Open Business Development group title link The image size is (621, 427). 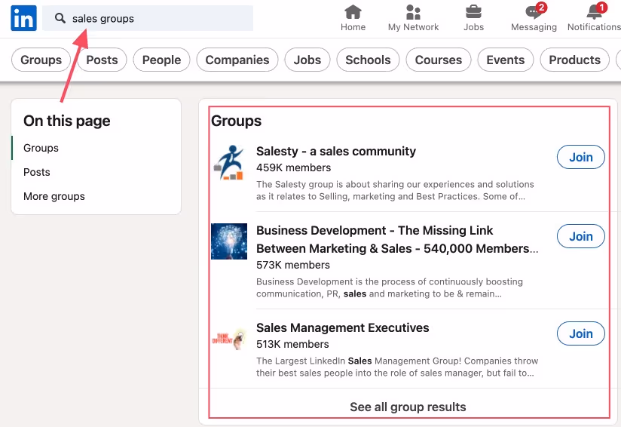[397, 239]
